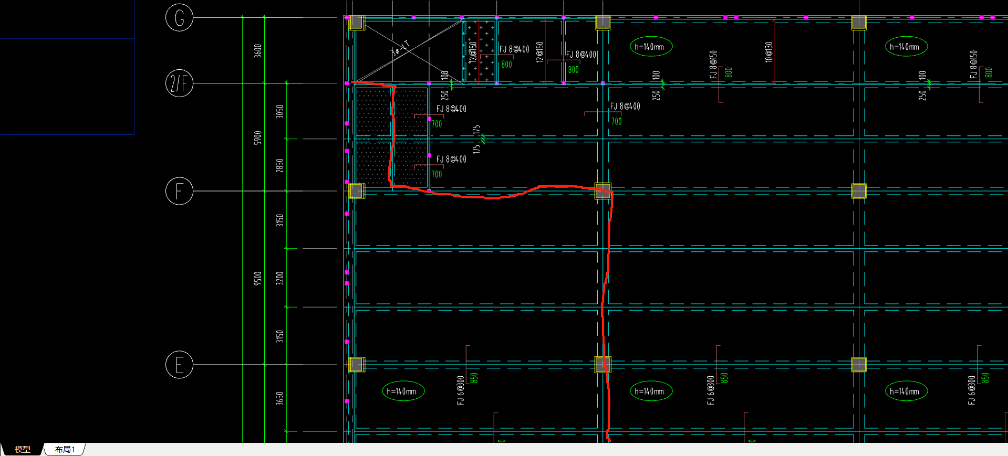Screen dimensions: 1008x456
Task: Select the 5900 dimension text
Action: (257, 137)
